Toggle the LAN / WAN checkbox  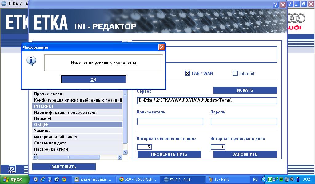[x=188, y=73]
